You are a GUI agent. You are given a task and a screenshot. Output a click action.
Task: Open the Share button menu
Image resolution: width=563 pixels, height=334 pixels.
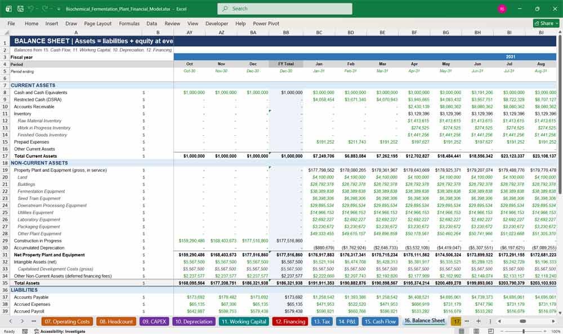click(546, 23)
